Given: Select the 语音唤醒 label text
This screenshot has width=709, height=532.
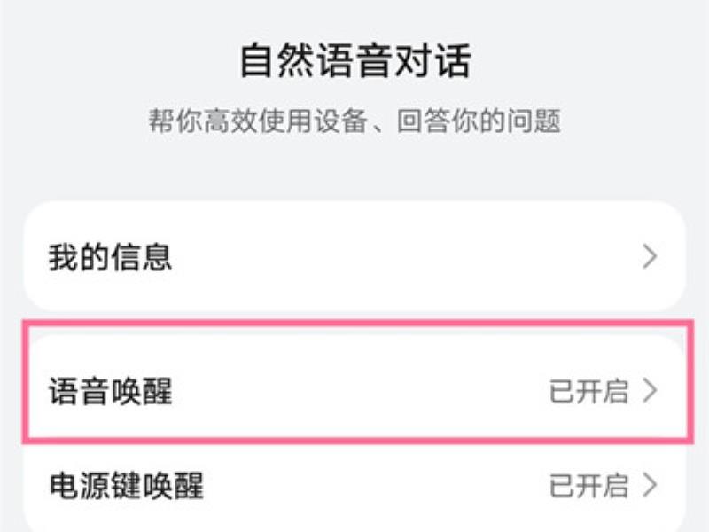Looking at the screenshot, I should [x=111, y=391].
